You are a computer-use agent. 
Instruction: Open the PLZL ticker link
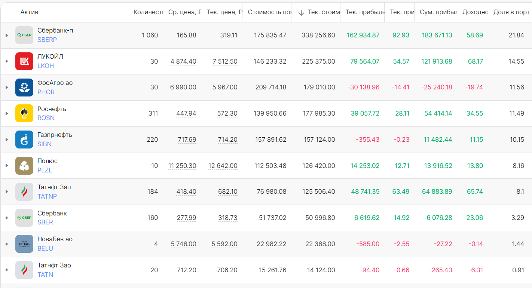click(x=45, y=170)
